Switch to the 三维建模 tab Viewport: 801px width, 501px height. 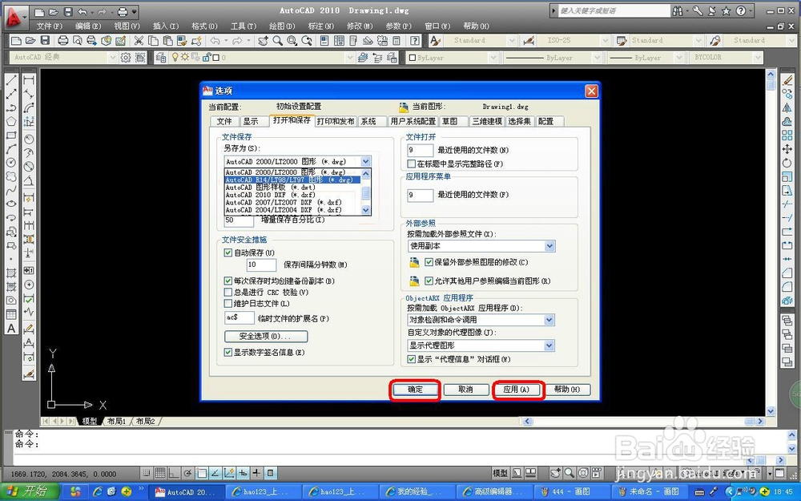487,121
